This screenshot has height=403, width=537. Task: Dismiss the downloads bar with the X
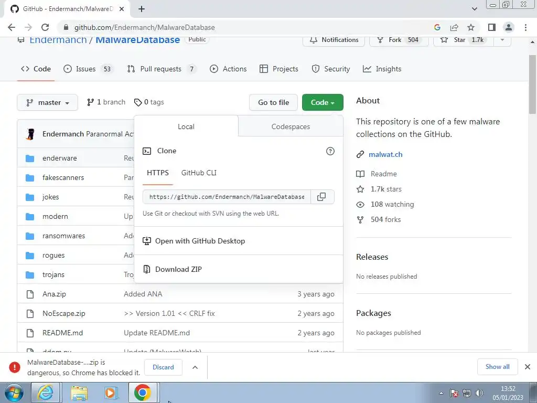[528, 367]
